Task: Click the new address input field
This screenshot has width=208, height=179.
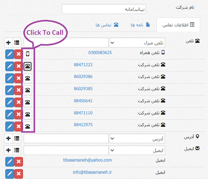Action: point(66,138)
